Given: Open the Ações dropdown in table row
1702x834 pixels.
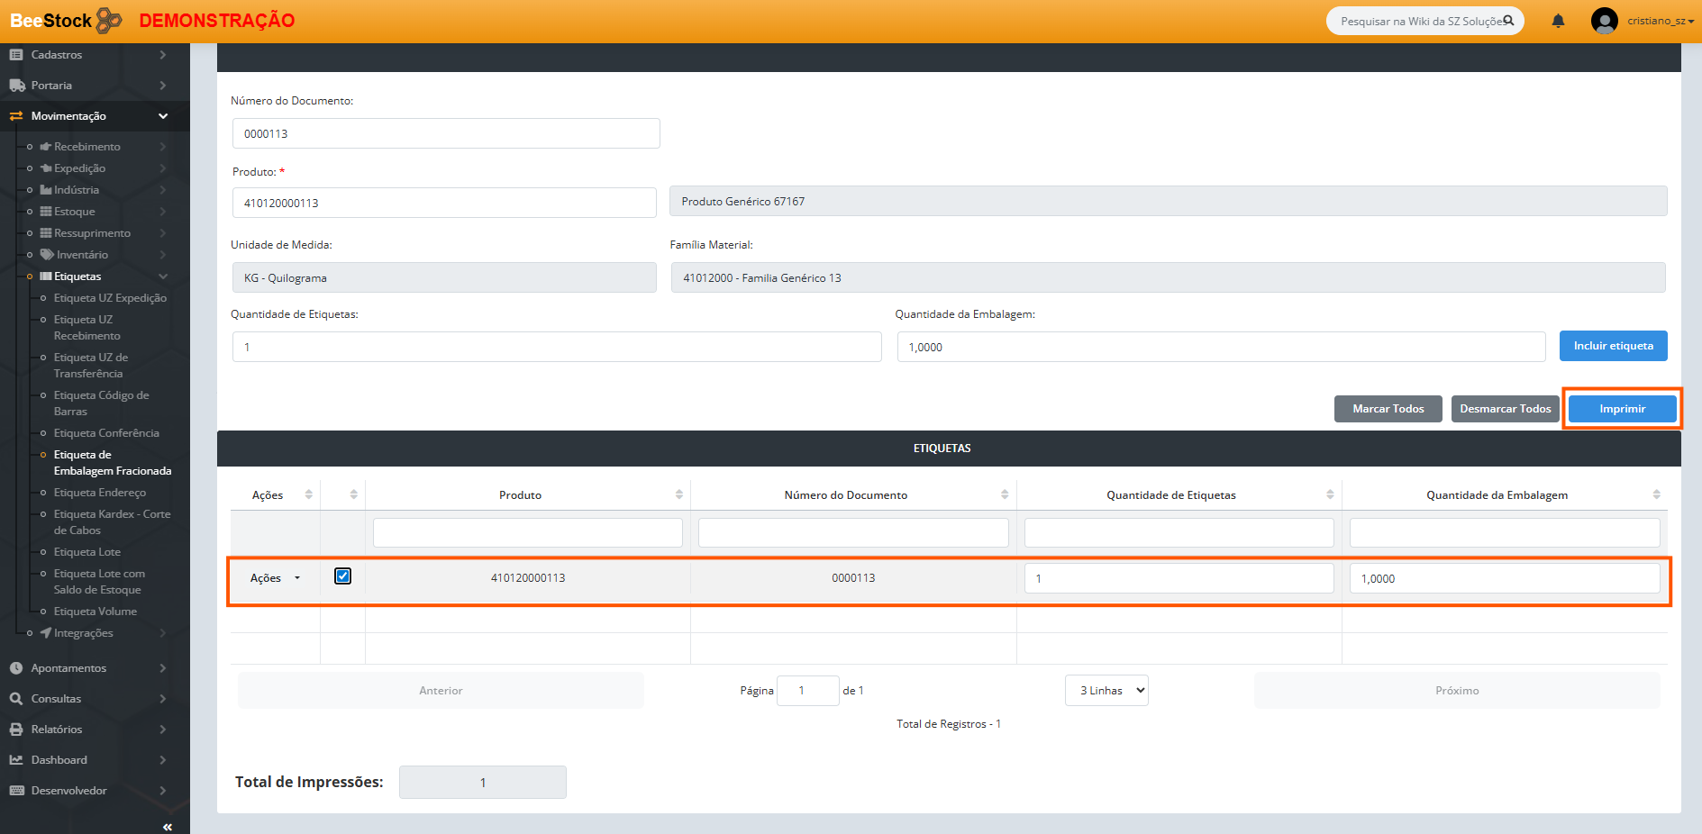Looking at the screenshot, I should pos(275,578).
